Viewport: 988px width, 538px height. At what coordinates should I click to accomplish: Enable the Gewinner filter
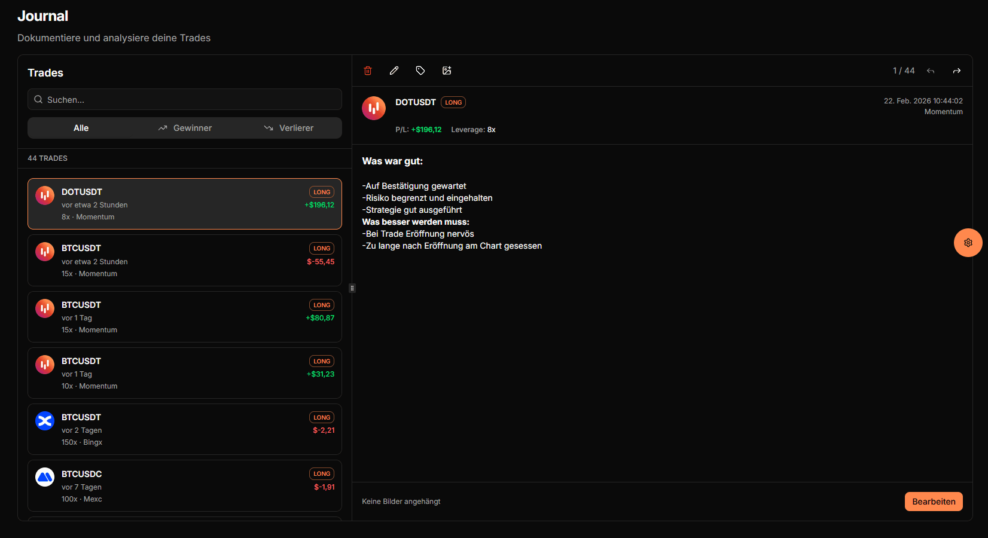click(x=185, y=127)
